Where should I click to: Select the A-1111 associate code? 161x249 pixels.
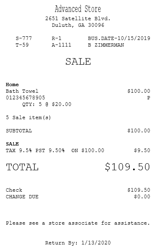click(x=61, y=45)
